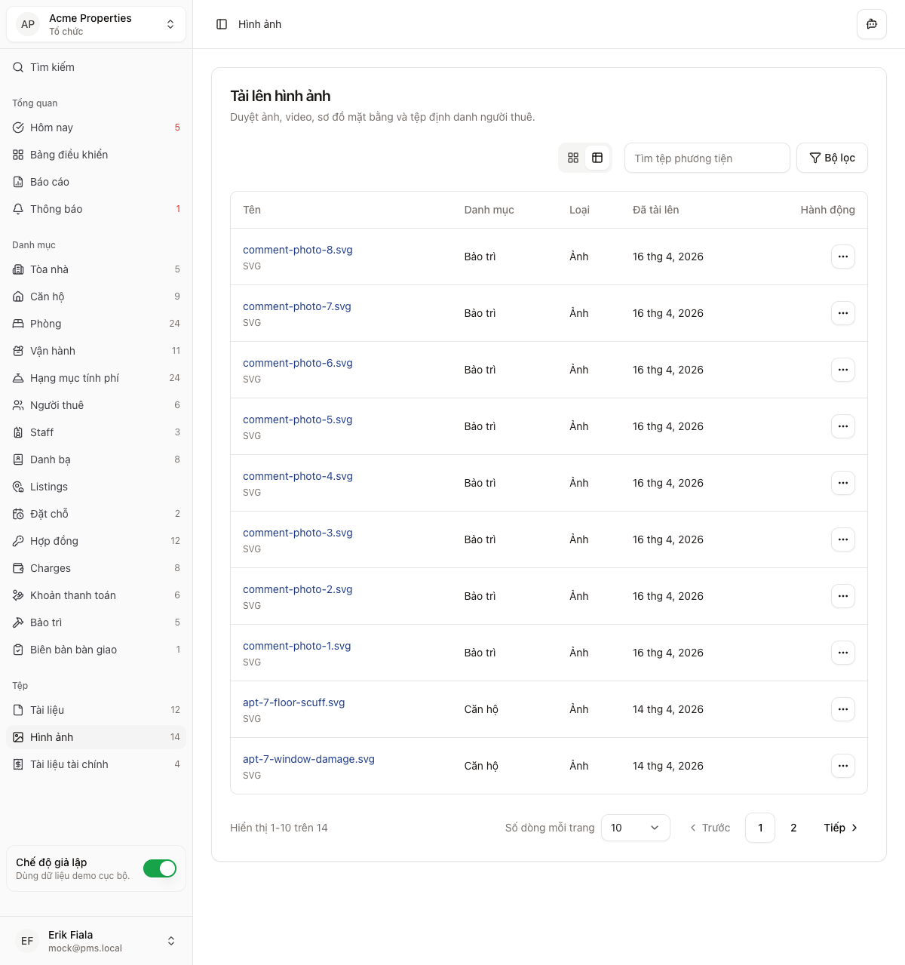
Task: Jump to page 2 of results
Action: tap(793, 828)
